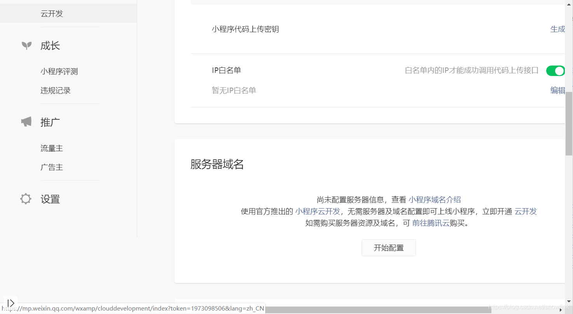Viewport: 573px width, 314px height.
Task: Open the 小程序域名介绍 link
Action: (x=435, y=200)
